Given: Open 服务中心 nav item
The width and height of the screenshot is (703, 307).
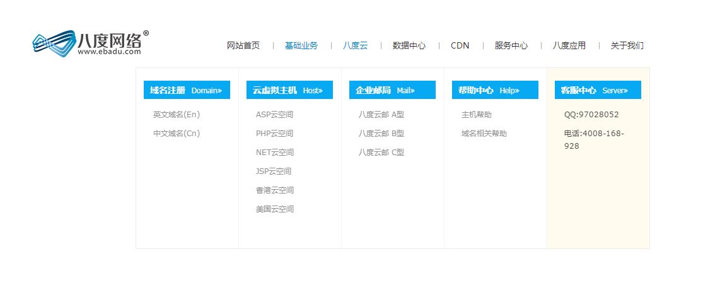Looking at the screenshot, I should 511,45.
